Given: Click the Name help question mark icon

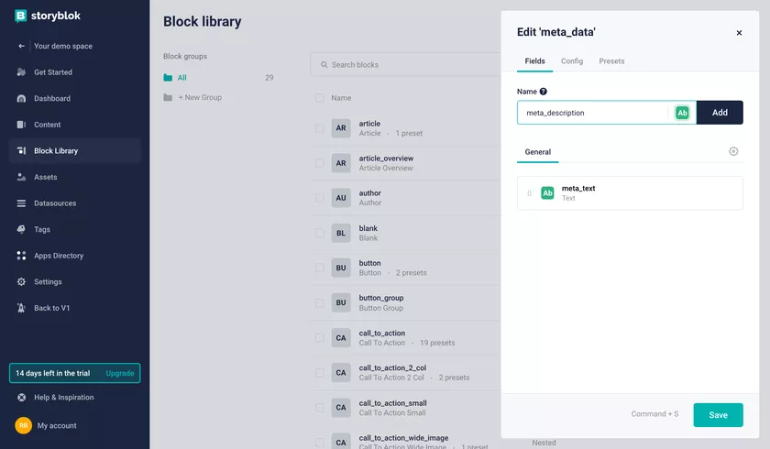Looking at the screenshot, I should pos(543,92).
